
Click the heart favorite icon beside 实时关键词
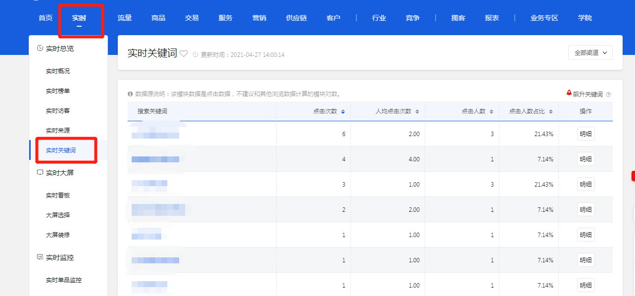click(184, 54)
